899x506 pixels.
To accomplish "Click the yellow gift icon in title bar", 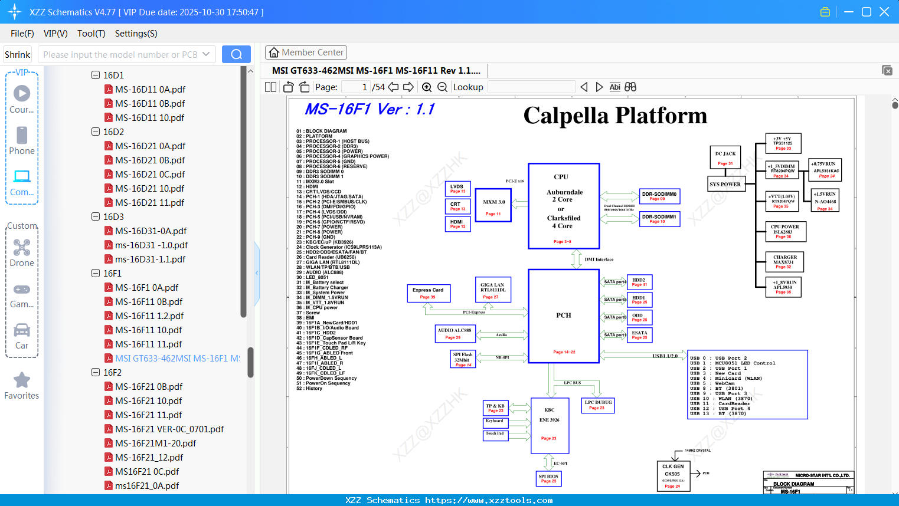I will point(825,12).
